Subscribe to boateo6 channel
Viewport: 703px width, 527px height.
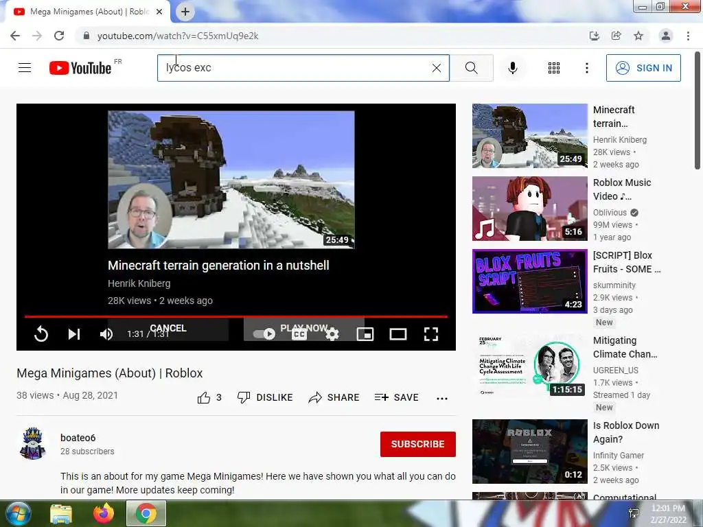click(418, 444)
